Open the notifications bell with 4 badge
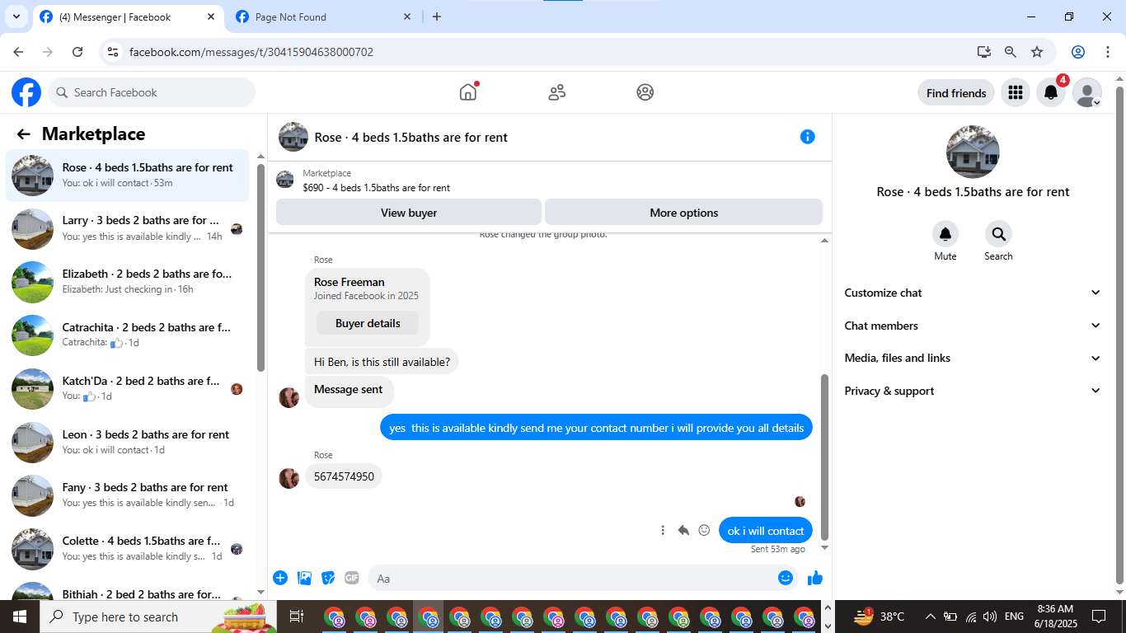 pos(1051,93)
